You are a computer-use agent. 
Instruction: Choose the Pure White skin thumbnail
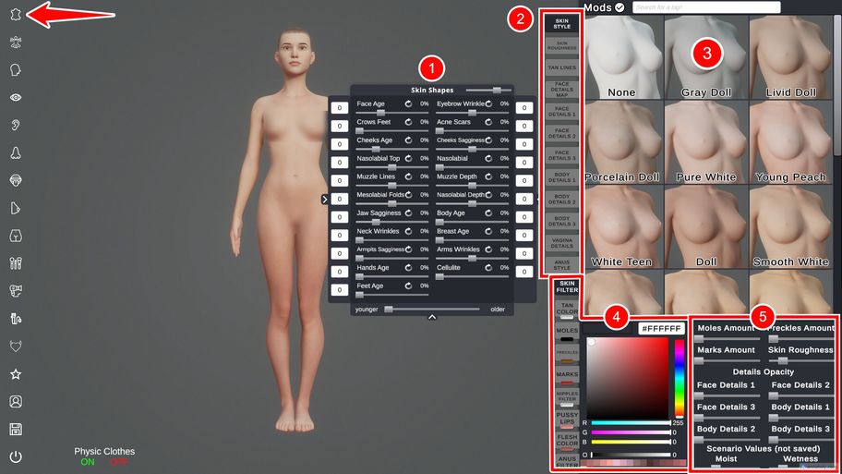(705, 142)
